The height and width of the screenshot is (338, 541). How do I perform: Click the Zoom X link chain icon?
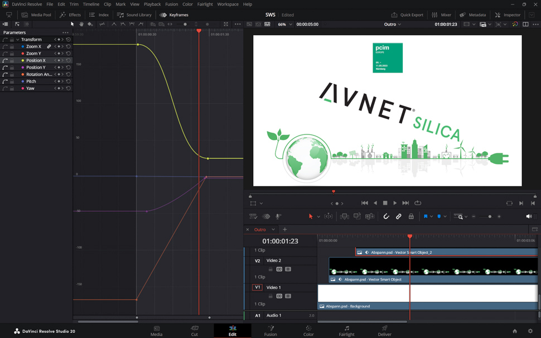49,47
